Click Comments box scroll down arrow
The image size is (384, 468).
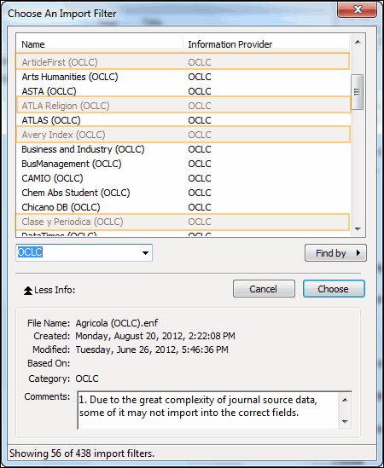345,421
